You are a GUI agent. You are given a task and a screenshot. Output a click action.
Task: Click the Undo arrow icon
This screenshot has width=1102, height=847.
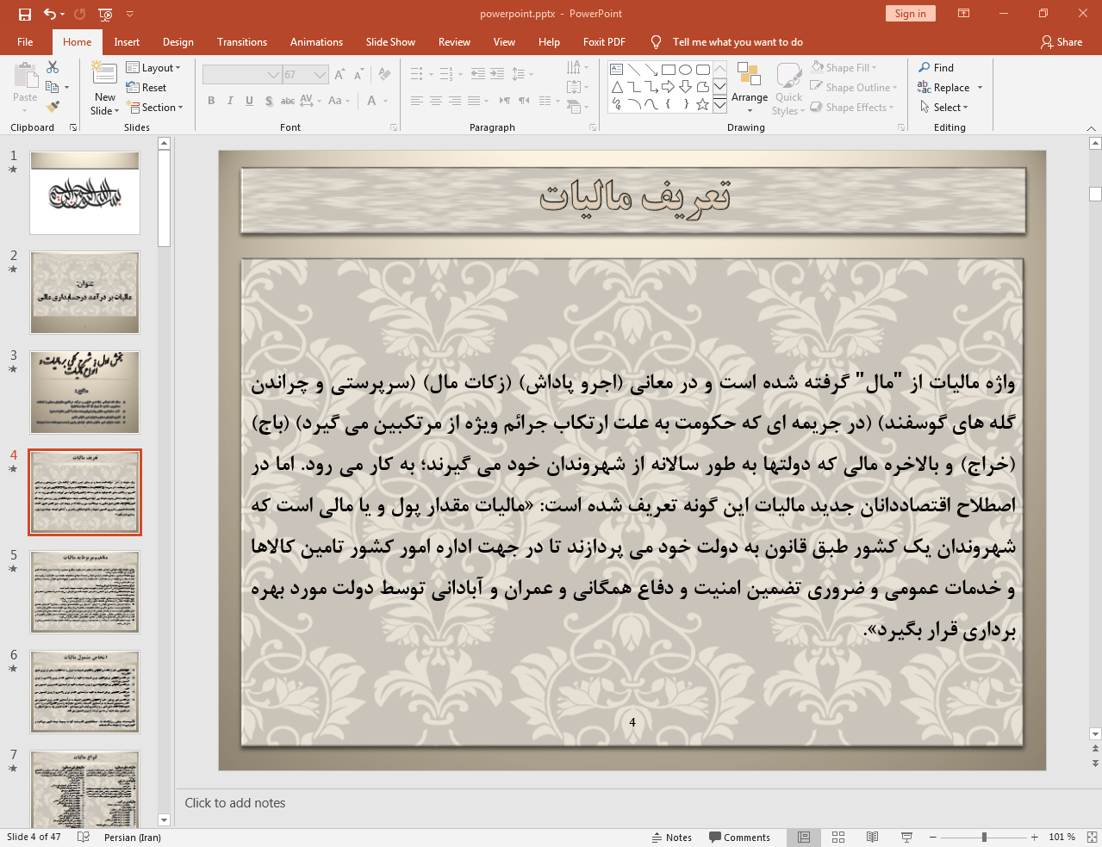pyautogui.click(x=50, y=14)
